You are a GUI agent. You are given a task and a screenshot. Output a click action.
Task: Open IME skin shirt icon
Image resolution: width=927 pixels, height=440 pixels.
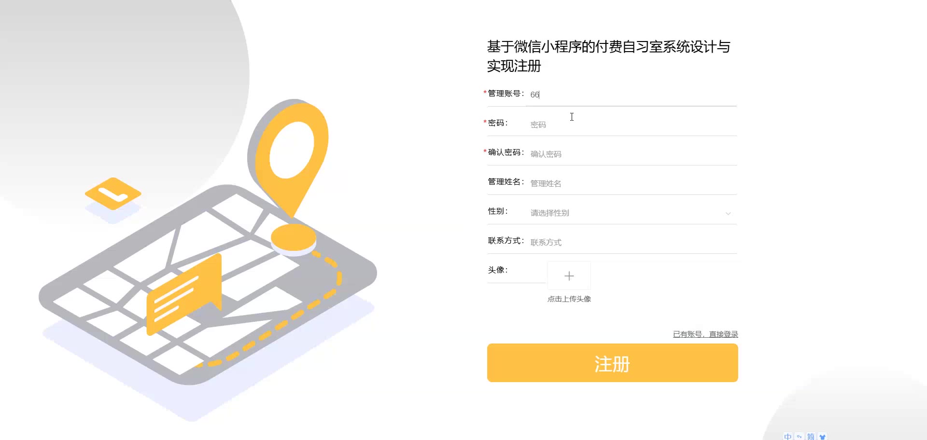click(822, 436)
